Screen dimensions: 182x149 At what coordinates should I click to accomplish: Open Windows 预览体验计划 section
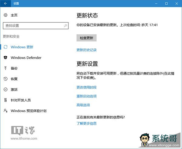[x=29, y=111]
